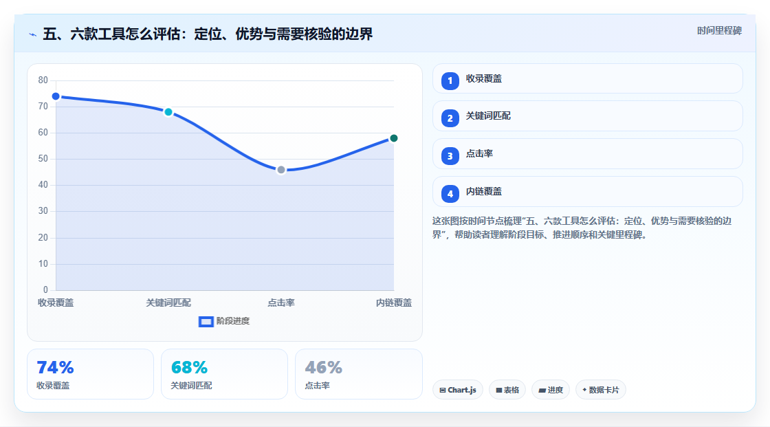Click the x-axis label 内链覆盖
Image resolution: width=770 pixels, height=427 pixels.
(x=394, y=303)
